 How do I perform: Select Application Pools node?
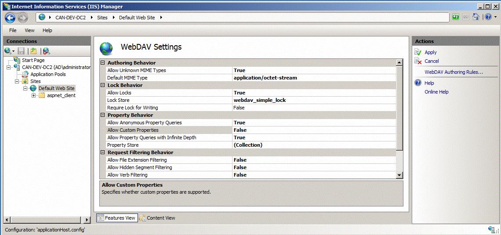(48, 74)
